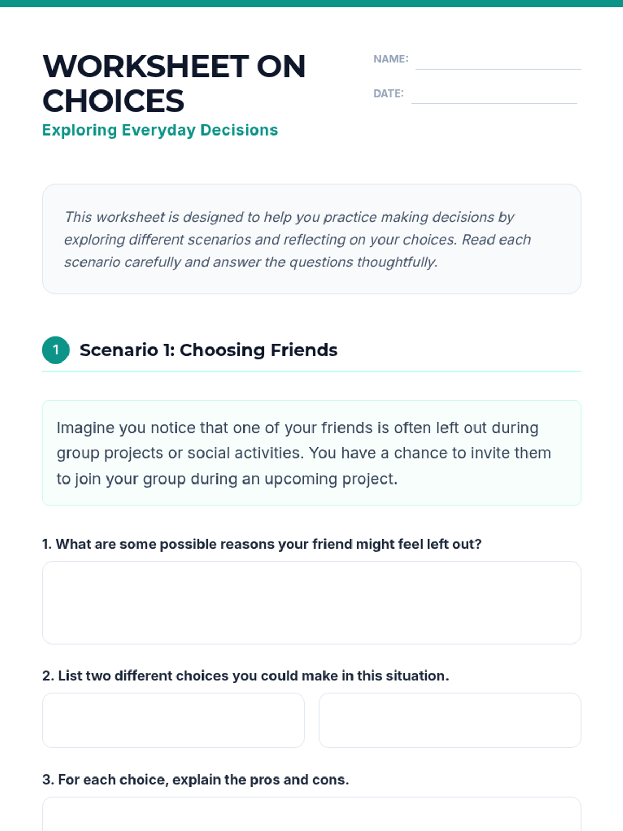623x831 pixels.
Task: Click the Exploring Everyday Decisions subtitle
Action: tap(160, 130)
